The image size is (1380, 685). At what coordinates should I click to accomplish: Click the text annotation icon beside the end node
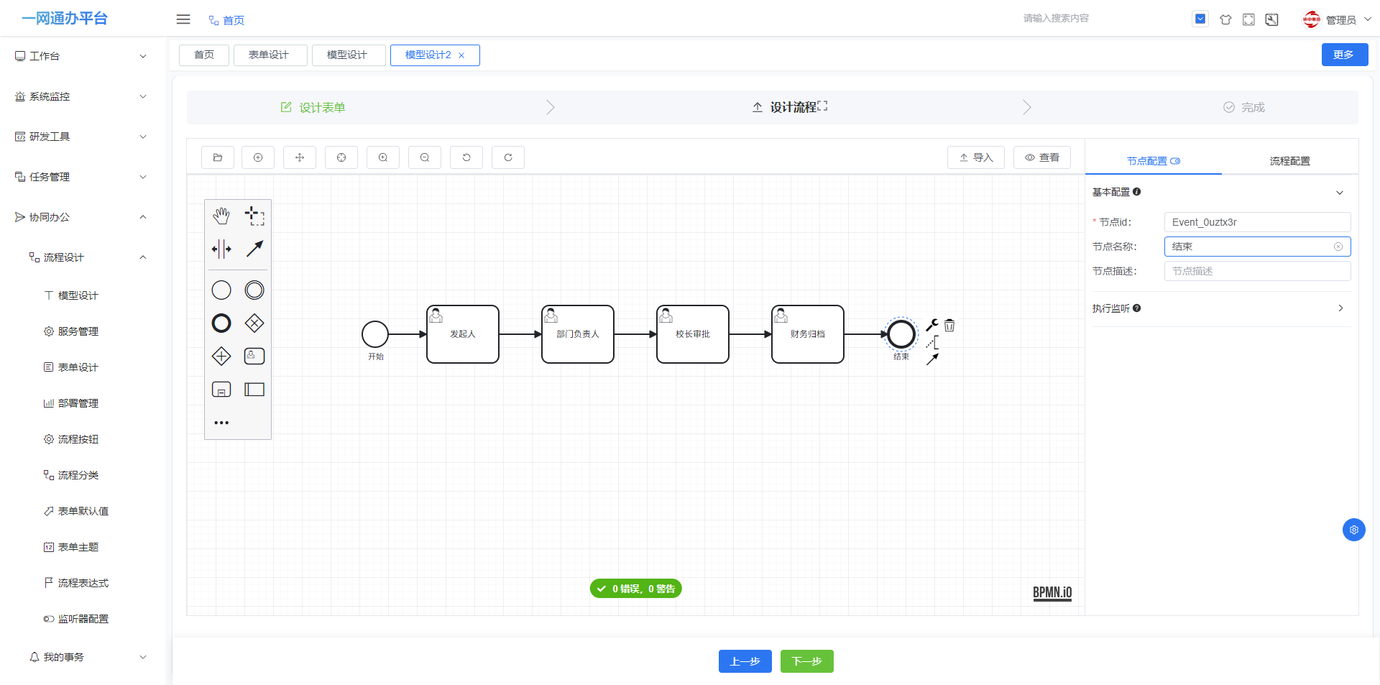point(932,342)
